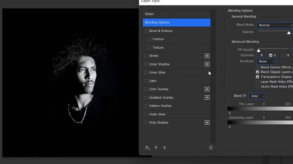Tick the Stroke effect checkbox
The image size is (293, 164).
(146, 56)
